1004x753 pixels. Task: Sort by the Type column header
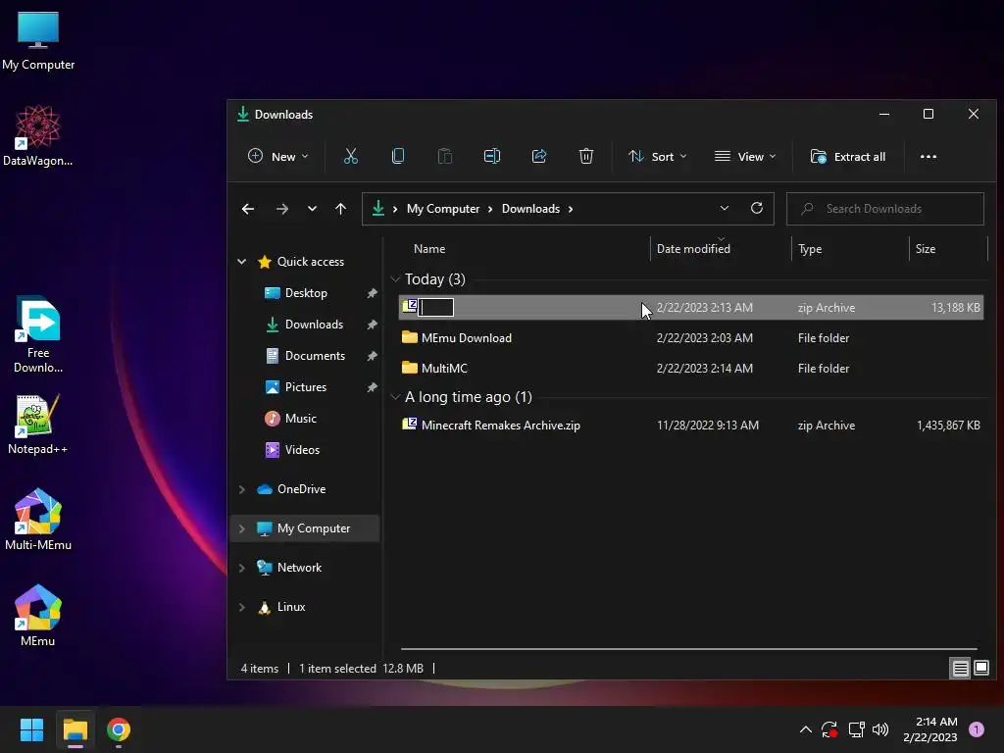[810, 248]
